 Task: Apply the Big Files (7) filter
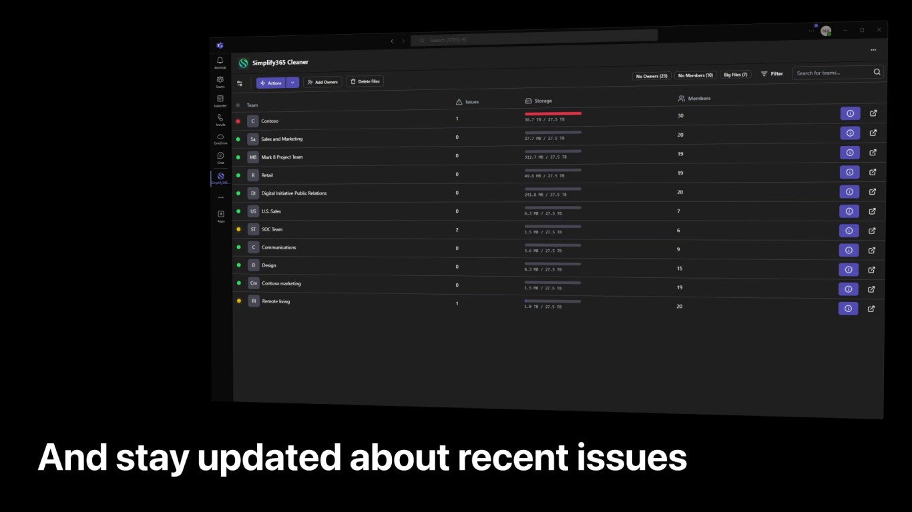[x=736, y=75]
